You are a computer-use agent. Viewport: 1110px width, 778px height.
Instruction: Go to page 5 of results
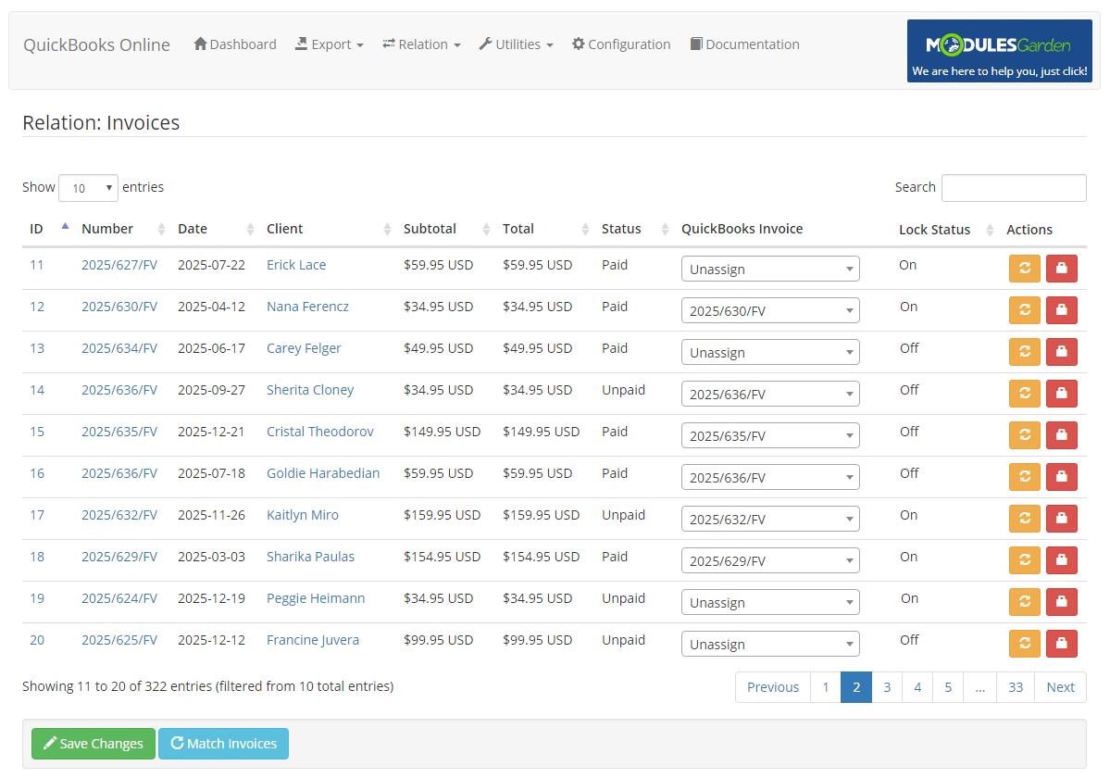[x=947, y=686]
